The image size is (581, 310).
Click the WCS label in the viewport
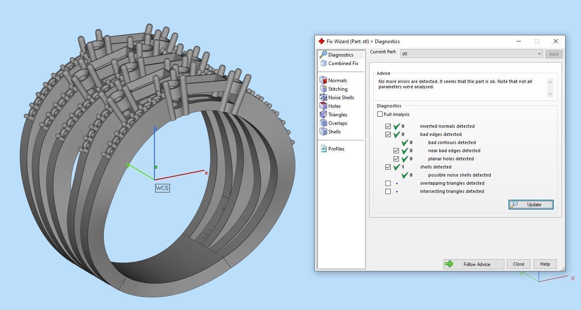(x=162, y=188)
